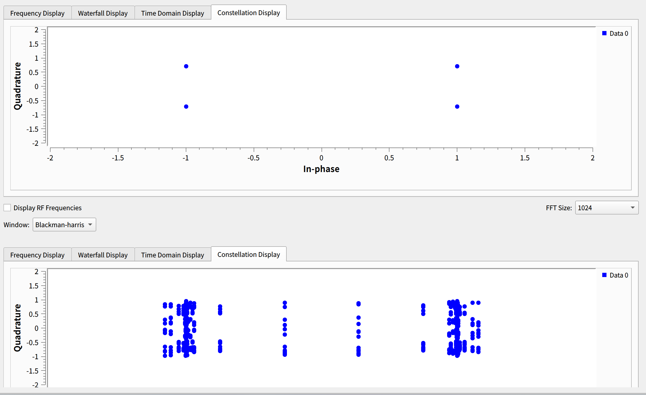This screenshot has height=395, width=646.
Task: Click the top Data 0 legend color square
Action: 604,33
